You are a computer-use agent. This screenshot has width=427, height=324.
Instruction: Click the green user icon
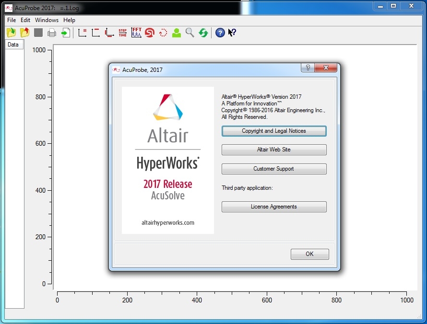click(177, 33)
